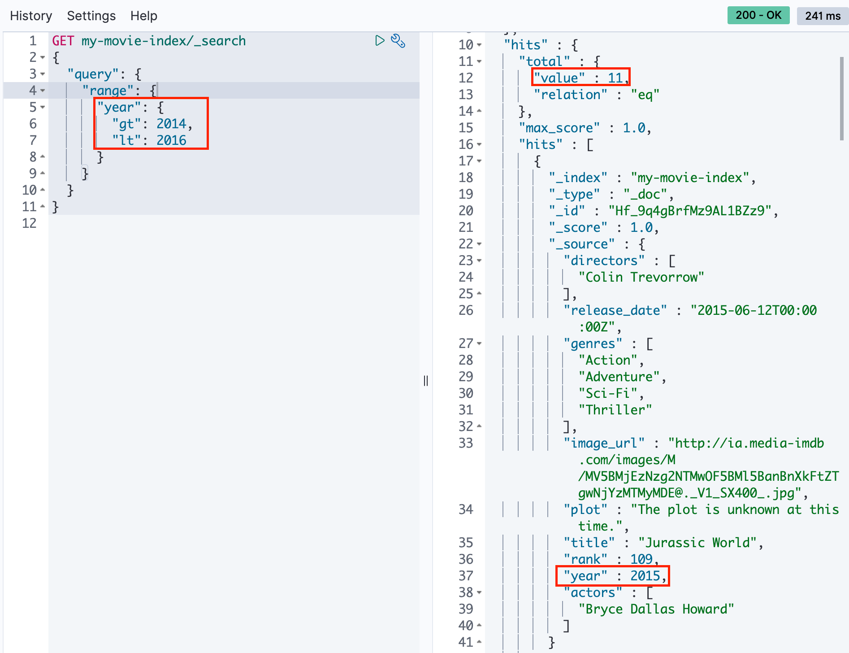Click the "_id" Hf_9q4gBrfMz9AL1BZz9 line
Screen dimensions: 849x653
[663, 211]
